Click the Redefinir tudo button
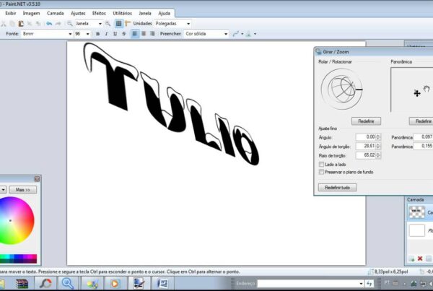433x291 pixels. (x=338, y=187)
